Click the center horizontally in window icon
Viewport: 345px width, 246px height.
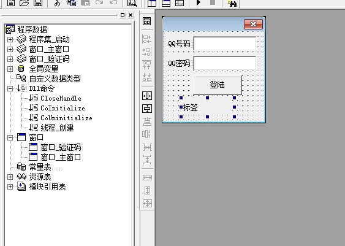click(x=147, y=96)
